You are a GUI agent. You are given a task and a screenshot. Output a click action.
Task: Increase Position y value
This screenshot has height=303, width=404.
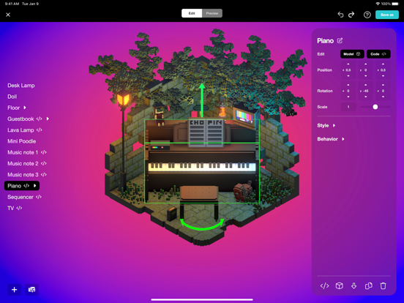[366, 64]
